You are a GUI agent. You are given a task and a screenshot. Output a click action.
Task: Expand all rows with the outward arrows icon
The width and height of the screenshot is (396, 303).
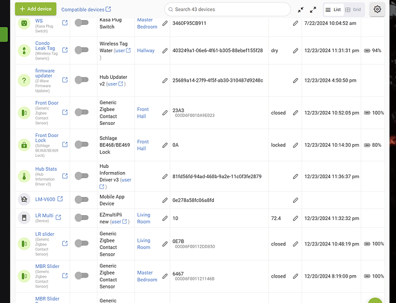click(x=313, y=10)
